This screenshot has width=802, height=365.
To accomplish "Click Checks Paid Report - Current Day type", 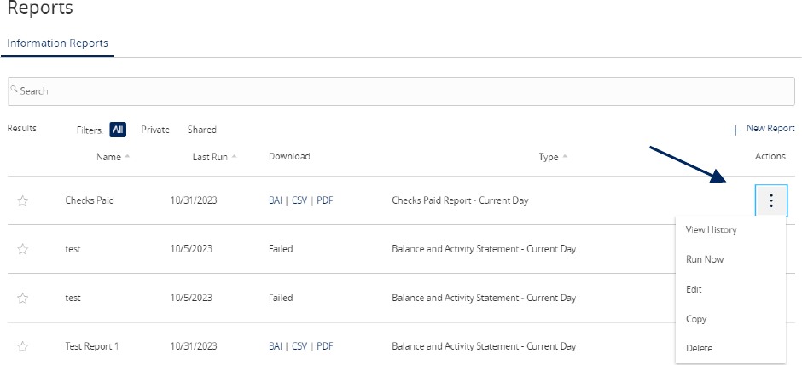I will (x=460, y=200).
